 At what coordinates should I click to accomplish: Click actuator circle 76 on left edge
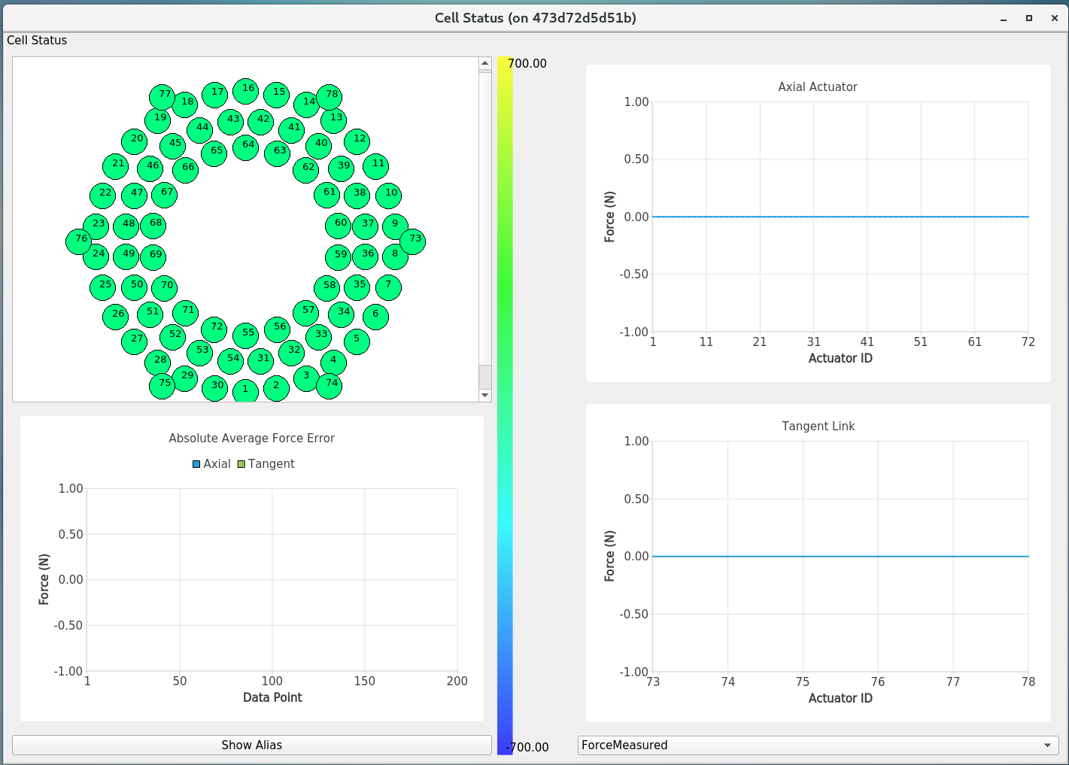pos(79,241)
